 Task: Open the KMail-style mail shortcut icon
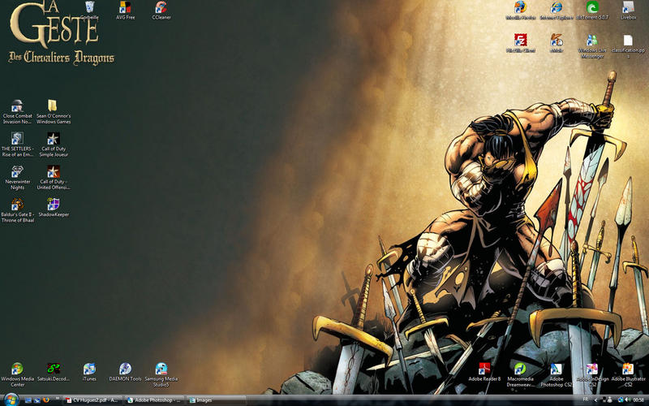pos(557,43)
